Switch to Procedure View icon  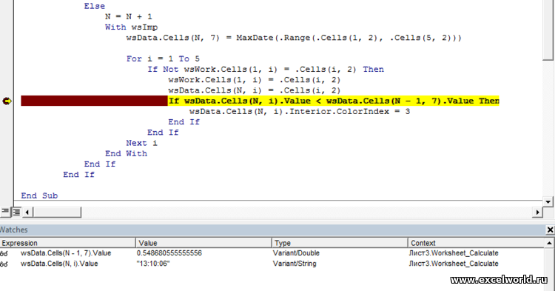click(5, 212)
